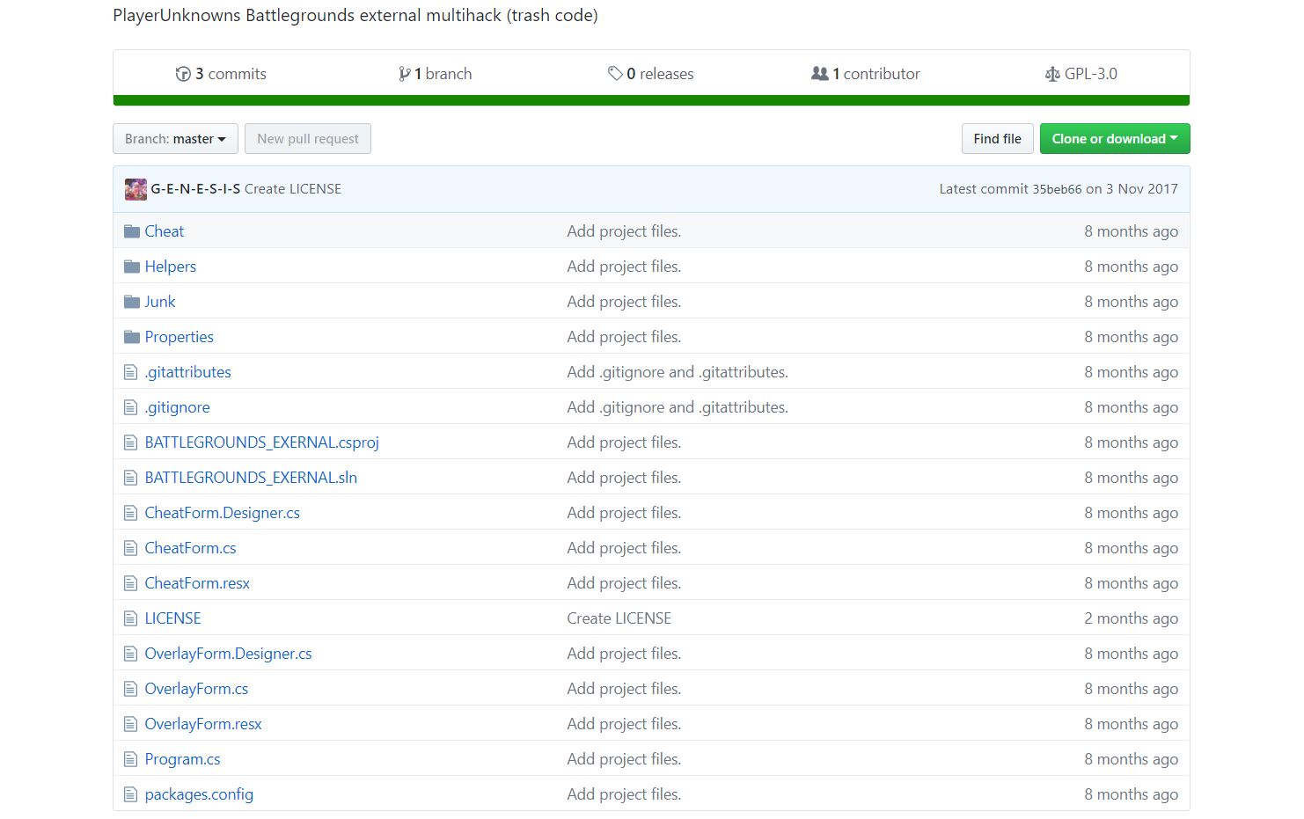Screen dimensions: 1304x819
Task: Open the LICENSE file
Action: [173, 618]
